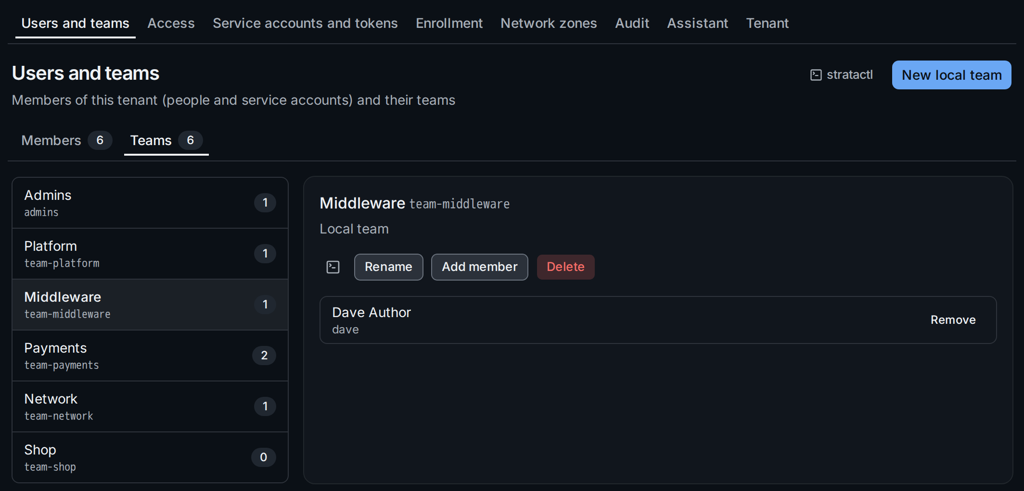Open the Assistant tab

click(x=697, y=23)
